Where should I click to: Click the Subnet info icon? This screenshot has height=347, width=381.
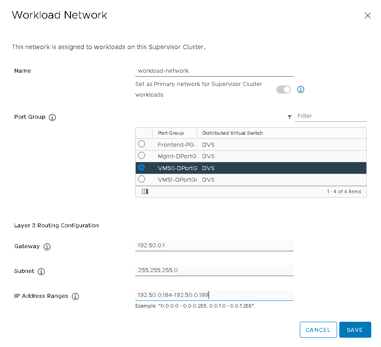[x=41, y=272]
